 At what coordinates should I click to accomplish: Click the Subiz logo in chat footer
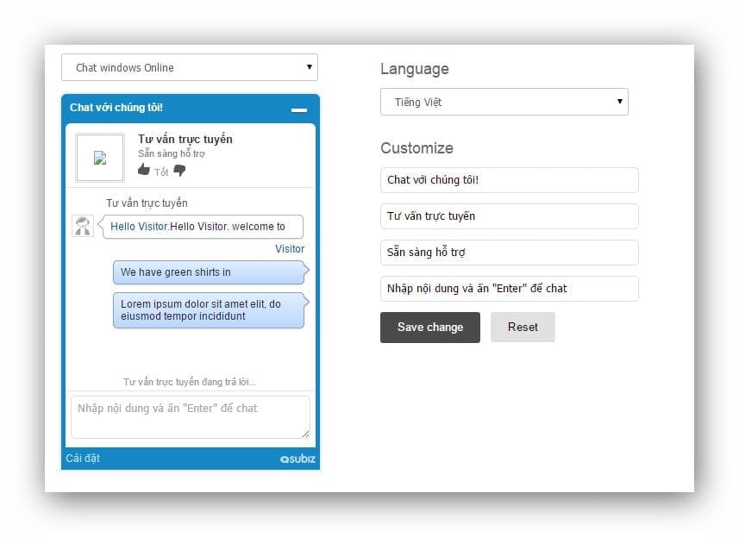(x=297, y=459)
